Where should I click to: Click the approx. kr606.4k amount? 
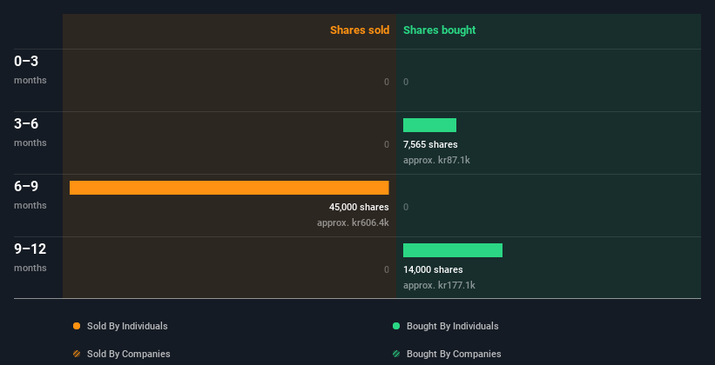coord(353,223)
